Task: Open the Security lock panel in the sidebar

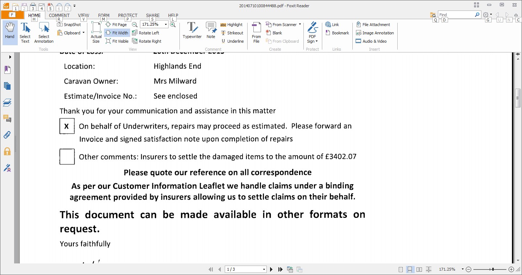Action: [7, 151]
